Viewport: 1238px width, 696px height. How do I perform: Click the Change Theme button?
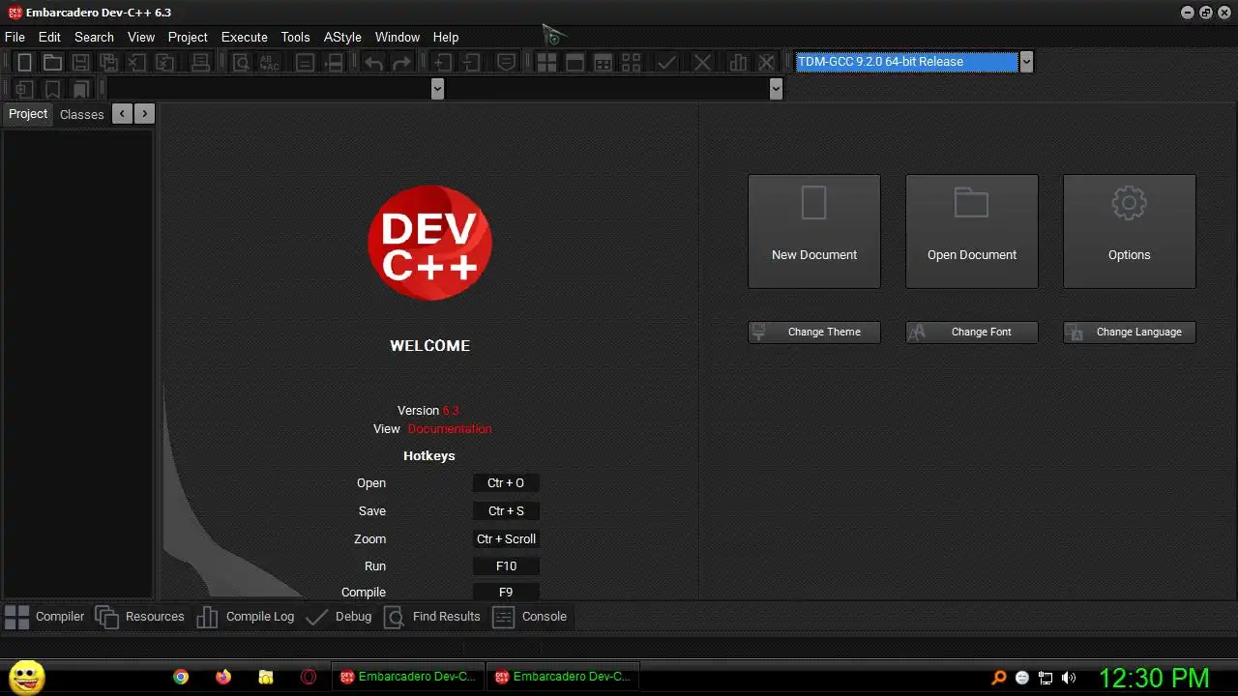[x=814, y=333]
